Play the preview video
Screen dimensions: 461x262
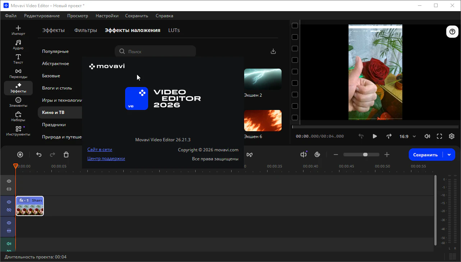(375, 136)
